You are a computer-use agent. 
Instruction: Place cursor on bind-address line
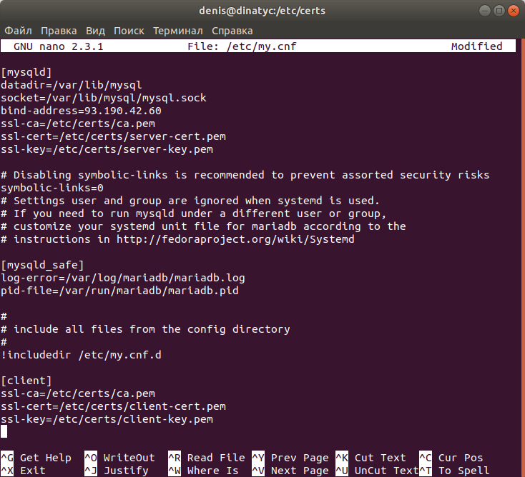click(81, 111)
